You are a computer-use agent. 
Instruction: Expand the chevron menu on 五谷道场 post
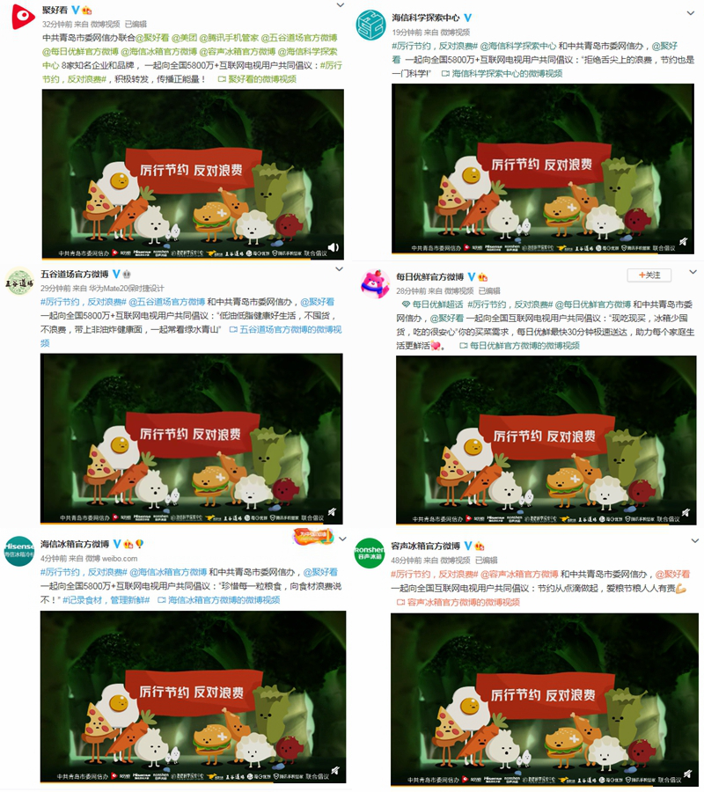340,269
